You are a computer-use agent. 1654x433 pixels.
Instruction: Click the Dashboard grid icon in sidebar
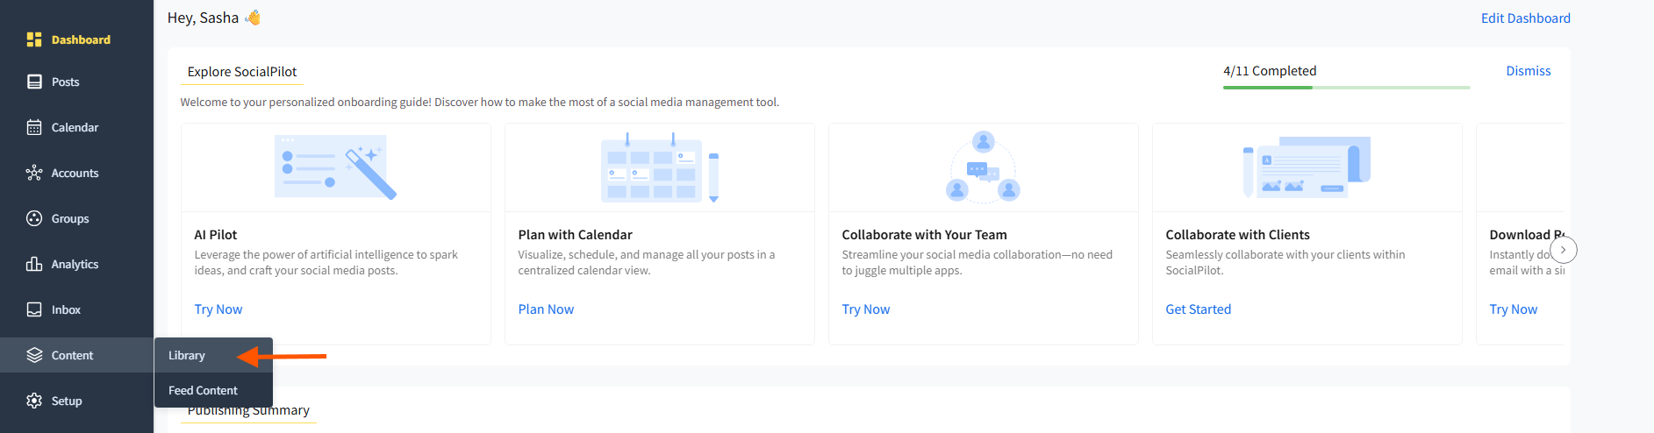coord(34,39)
